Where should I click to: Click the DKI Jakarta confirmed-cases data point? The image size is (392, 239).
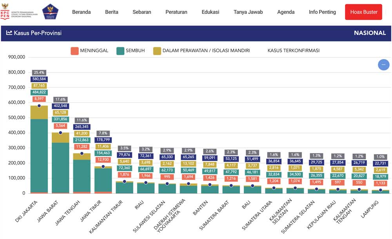(39, 106)
